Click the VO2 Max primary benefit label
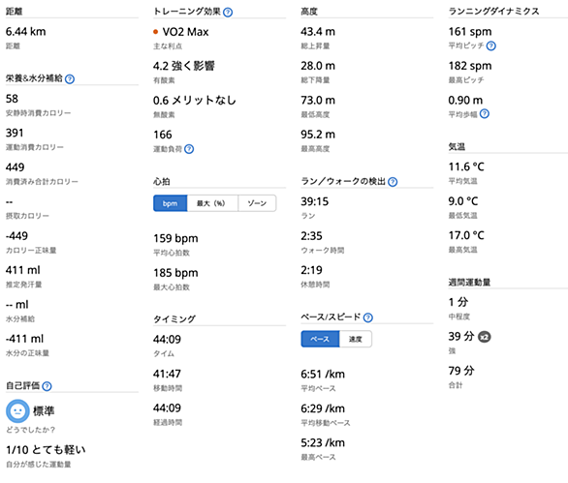Screen dimensions: 568x483 click(x=185, y=32)
